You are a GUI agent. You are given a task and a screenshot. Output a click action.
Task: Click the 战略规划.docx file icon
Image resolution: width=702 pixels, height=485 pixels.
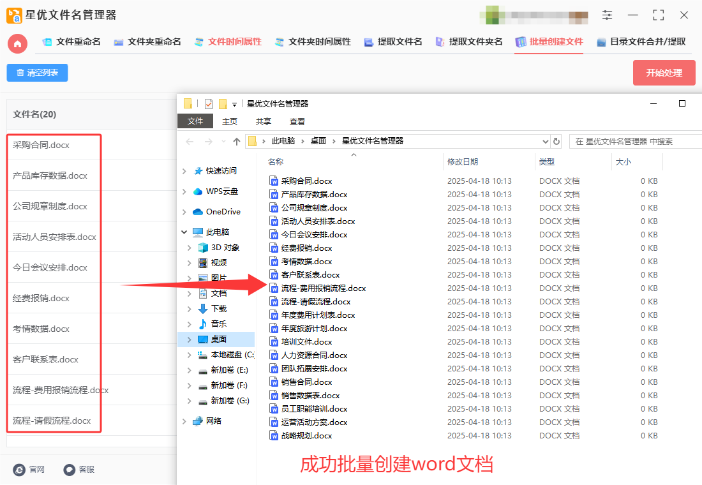point(274,435)
